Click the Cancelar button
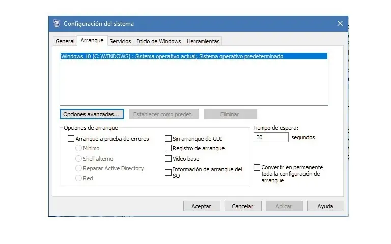Viewport: 391px width, 244px height. click(243, 206)
